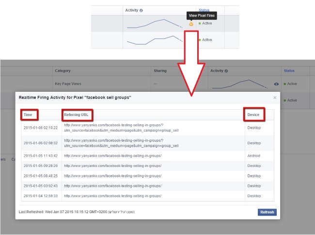Click the Activity info icon in lower table
This screenshot has height=235, width=315.
click(x=226, y=71)
